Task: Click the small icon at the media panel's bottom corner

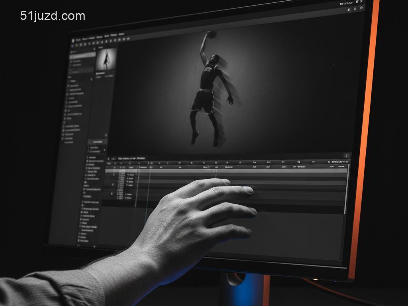Action: tap(106, 135)
